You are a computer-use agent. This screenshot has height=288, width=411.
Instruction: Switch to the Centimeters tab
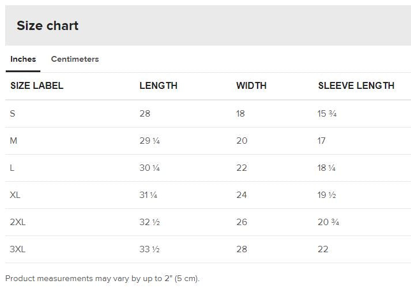[75, 59]
